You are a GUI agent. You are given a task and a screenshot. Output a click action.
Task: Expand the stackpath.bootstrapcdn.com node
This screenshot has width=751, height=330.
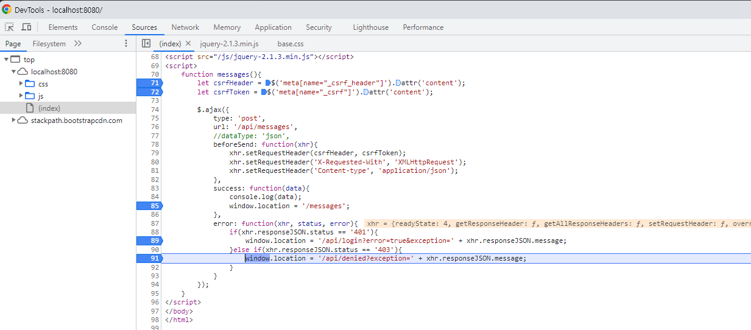pyautogui.click(x=14, y=121)
